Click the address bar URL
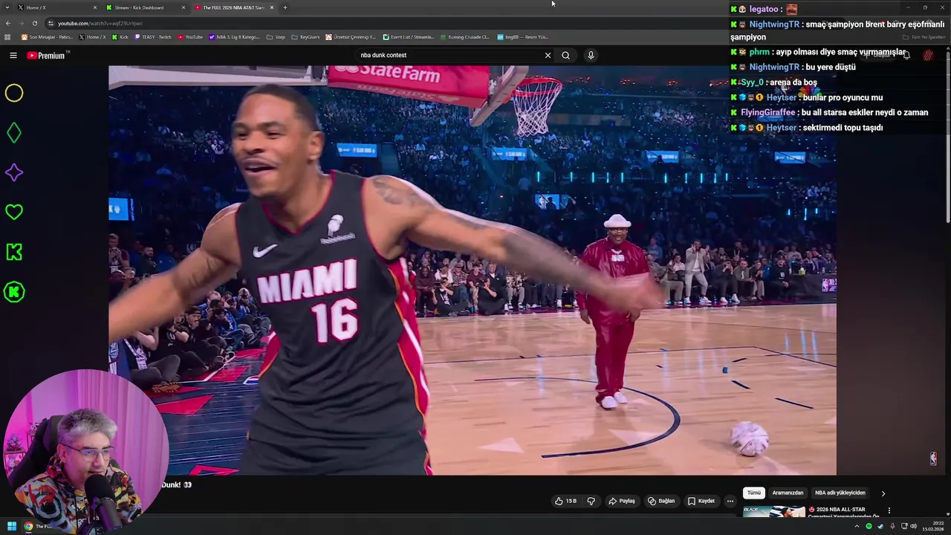 pyautogui.click(x=100, y=23)
